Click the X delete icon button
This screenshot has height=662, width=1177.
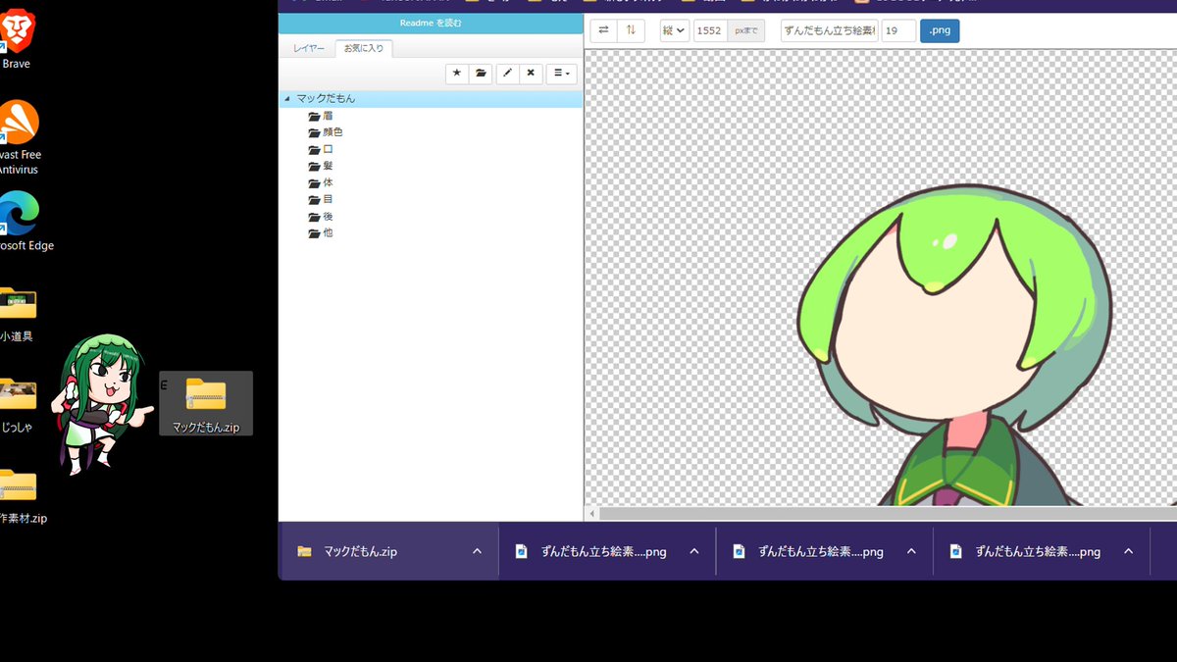[531, 73]
